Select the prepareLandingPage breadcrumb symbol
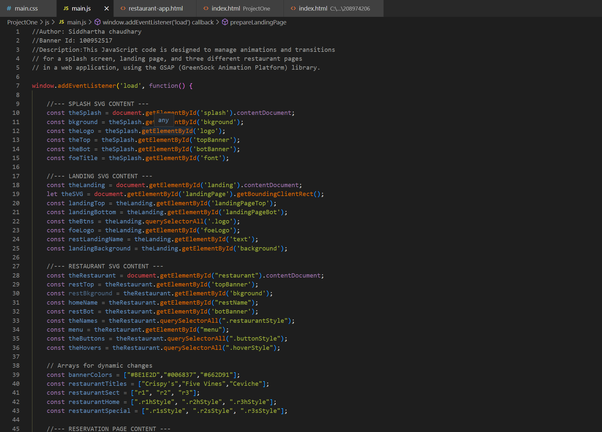The width and height of the screenshot is (602, 432). tap(258, 22)
